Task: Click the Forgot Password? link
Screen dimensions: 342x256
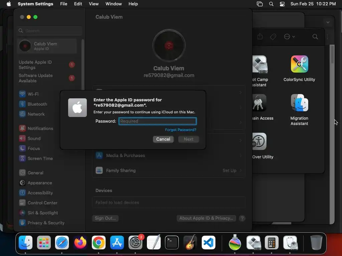Action: point(181,130)
